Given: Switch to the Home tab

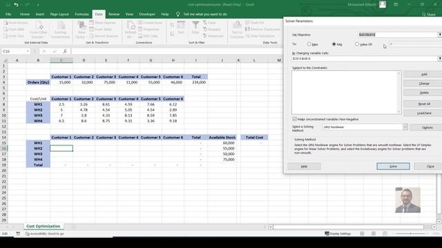Looking at the screenshot, I should click(x=25, y=14).
